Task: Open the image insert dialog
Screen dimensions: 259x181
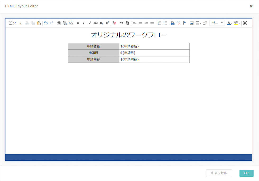Action: [192, 23]
